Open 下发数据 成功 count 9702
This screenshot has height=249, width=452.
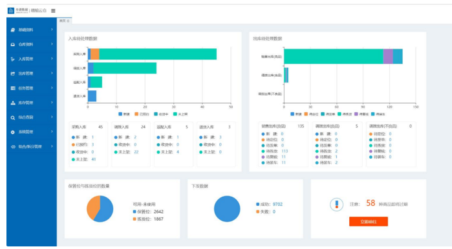277,204
